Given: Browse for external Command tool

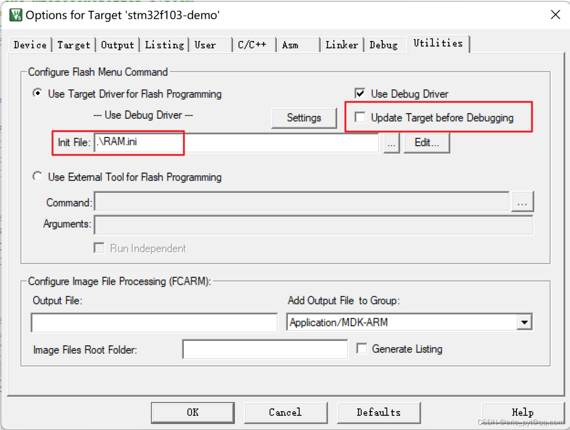Looking at the screenshot, I should click(522, 202).
